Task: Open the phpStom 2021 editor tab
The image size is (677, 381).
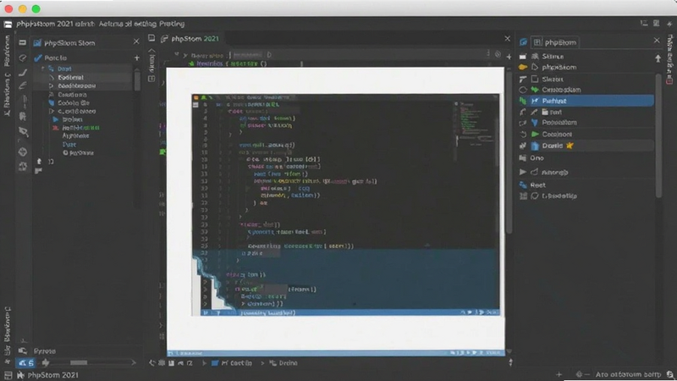Action: click(x=190, y=39)
